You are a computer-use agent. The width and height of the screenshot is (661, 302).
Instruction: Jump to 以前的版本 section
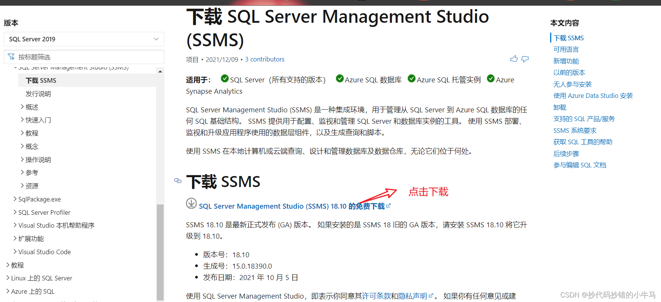point(569,72)
